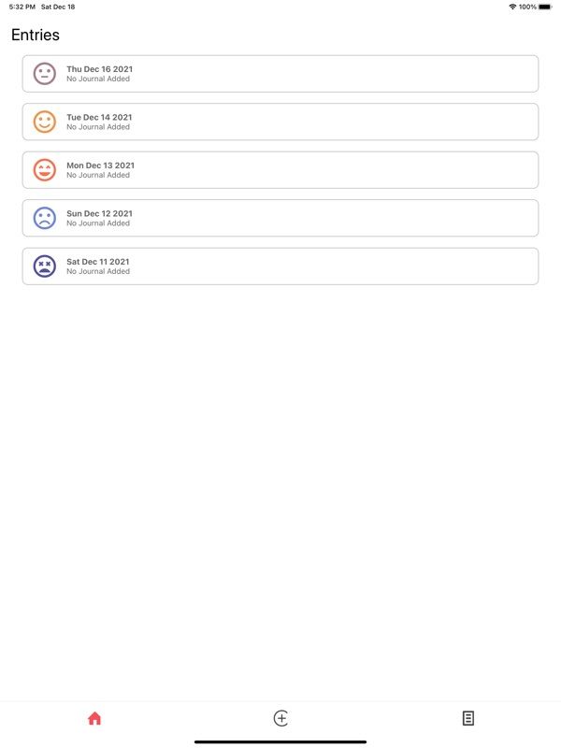
Task: Tap the blue sad face icon
Action: coord(44,218)
